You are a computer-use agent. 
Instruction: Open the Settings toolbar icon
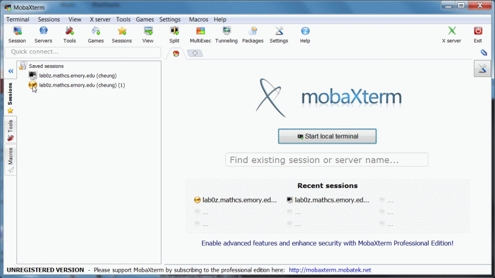[x=279, y=35]
